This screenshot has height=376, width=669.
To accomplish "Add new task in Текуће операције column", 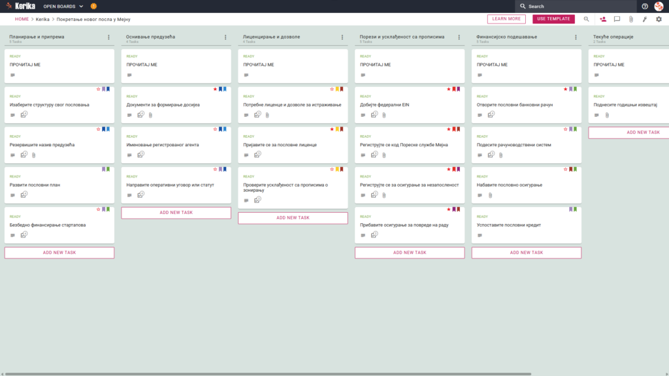I will [629, 133].
